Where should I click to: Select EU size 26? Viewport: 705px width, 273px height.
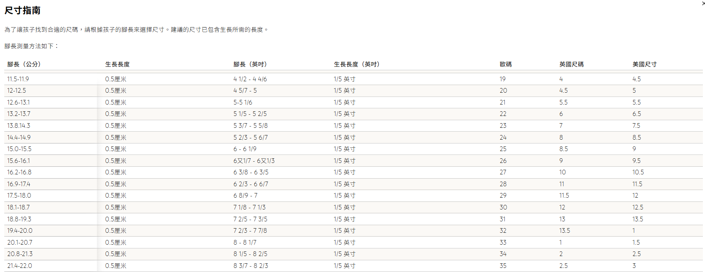coord(503,161)
